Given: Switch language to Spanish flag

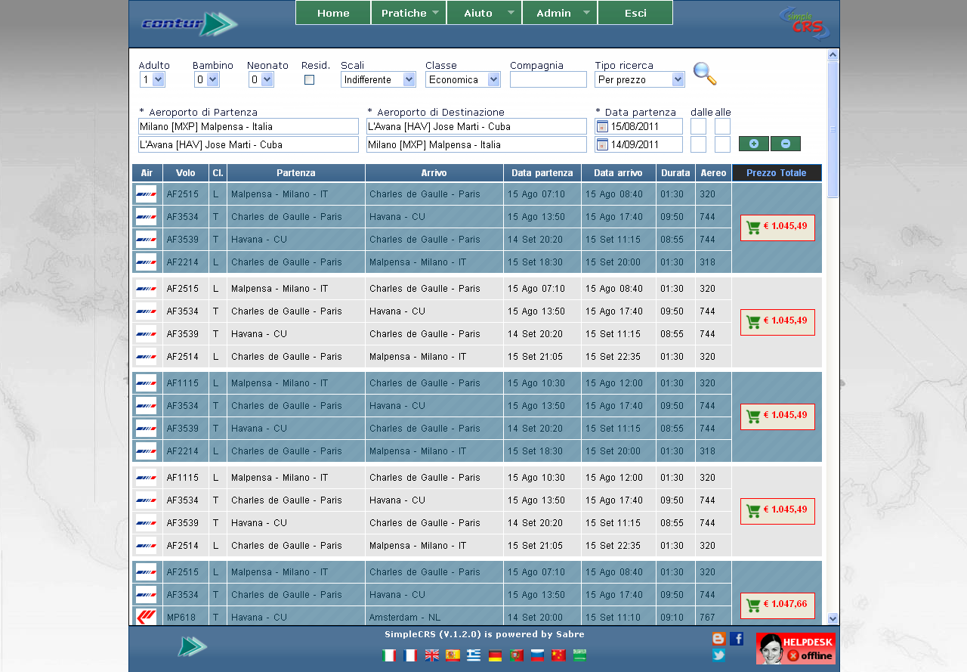Looking at the screenshot, I should (453, 655).
